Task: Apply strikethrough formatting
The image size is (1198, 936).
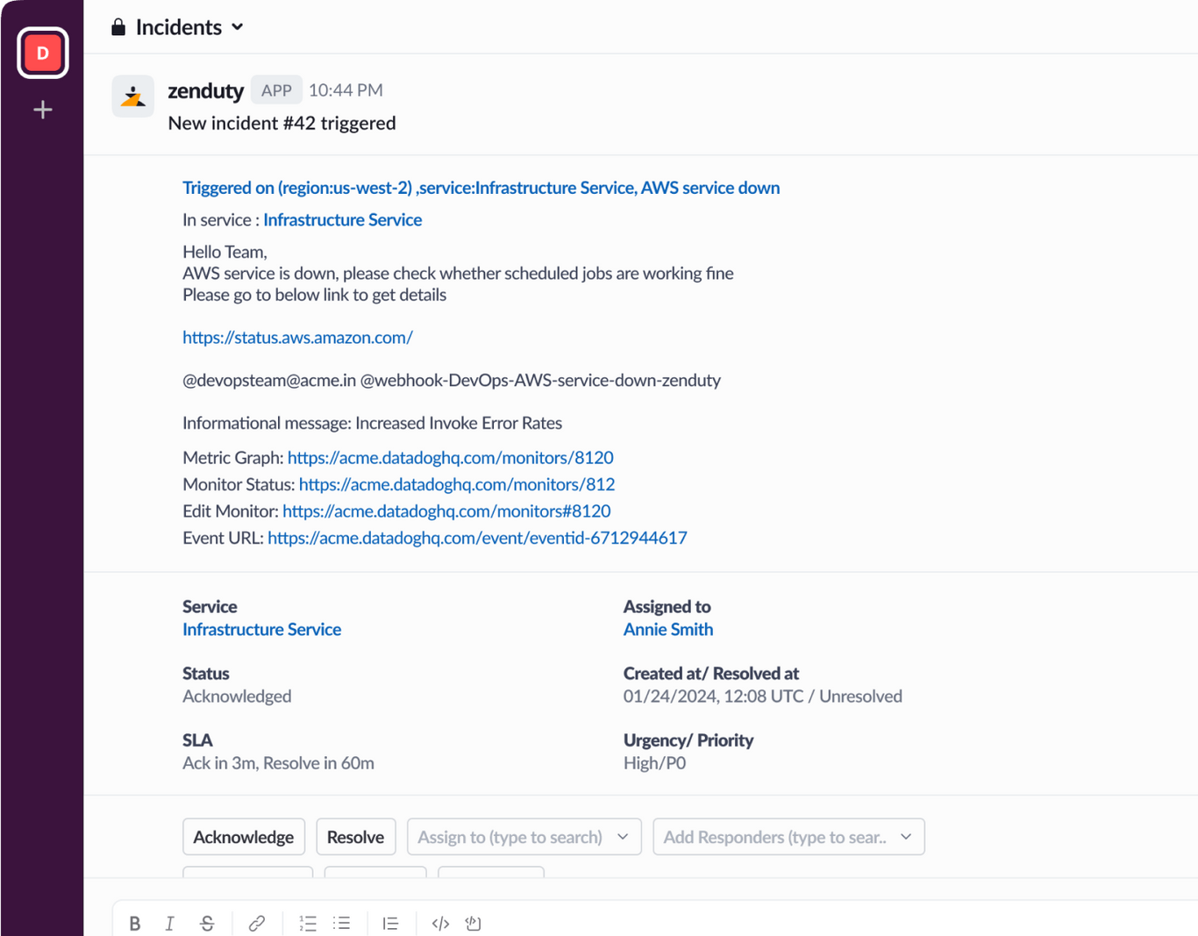Action: (x=208, y=923)
